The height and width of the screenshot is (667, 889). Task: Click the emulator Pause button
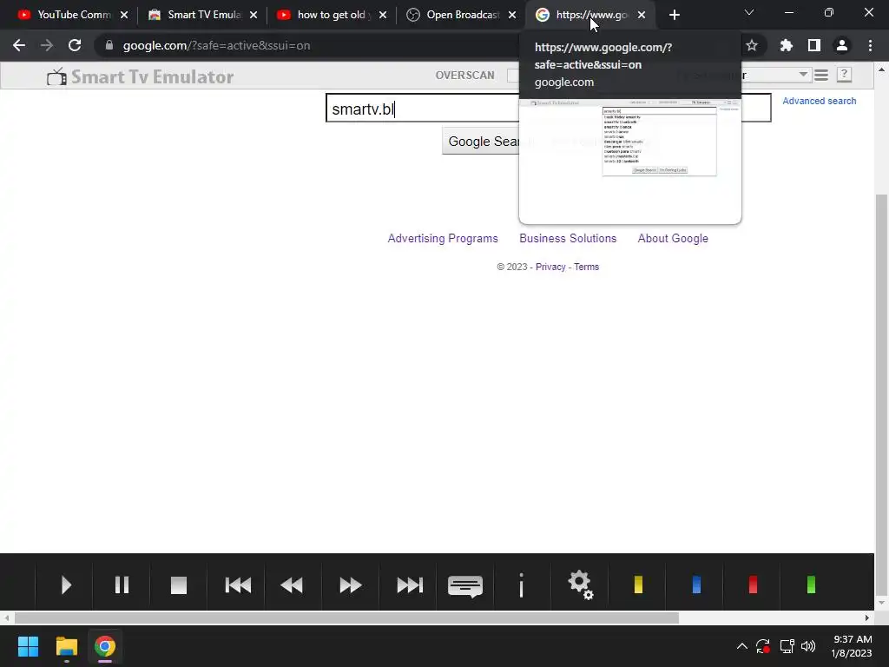[122, 584]
